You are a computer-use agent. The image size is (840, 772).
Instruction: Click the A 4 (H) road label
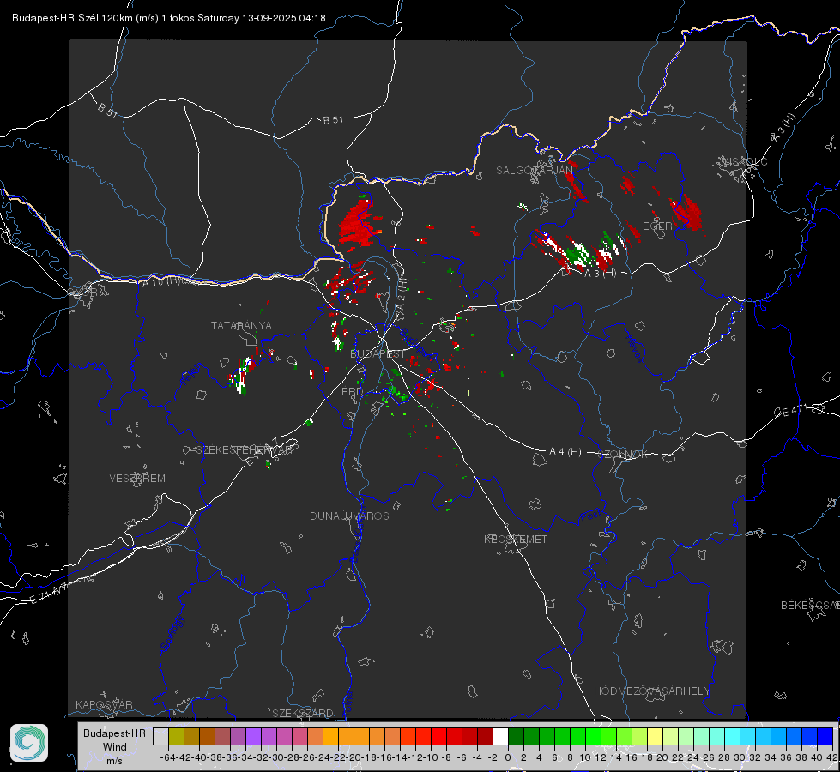[x=565, y=452]
